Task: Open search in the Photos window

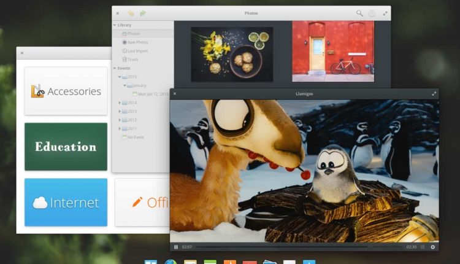Action: (x=359, y=14)
